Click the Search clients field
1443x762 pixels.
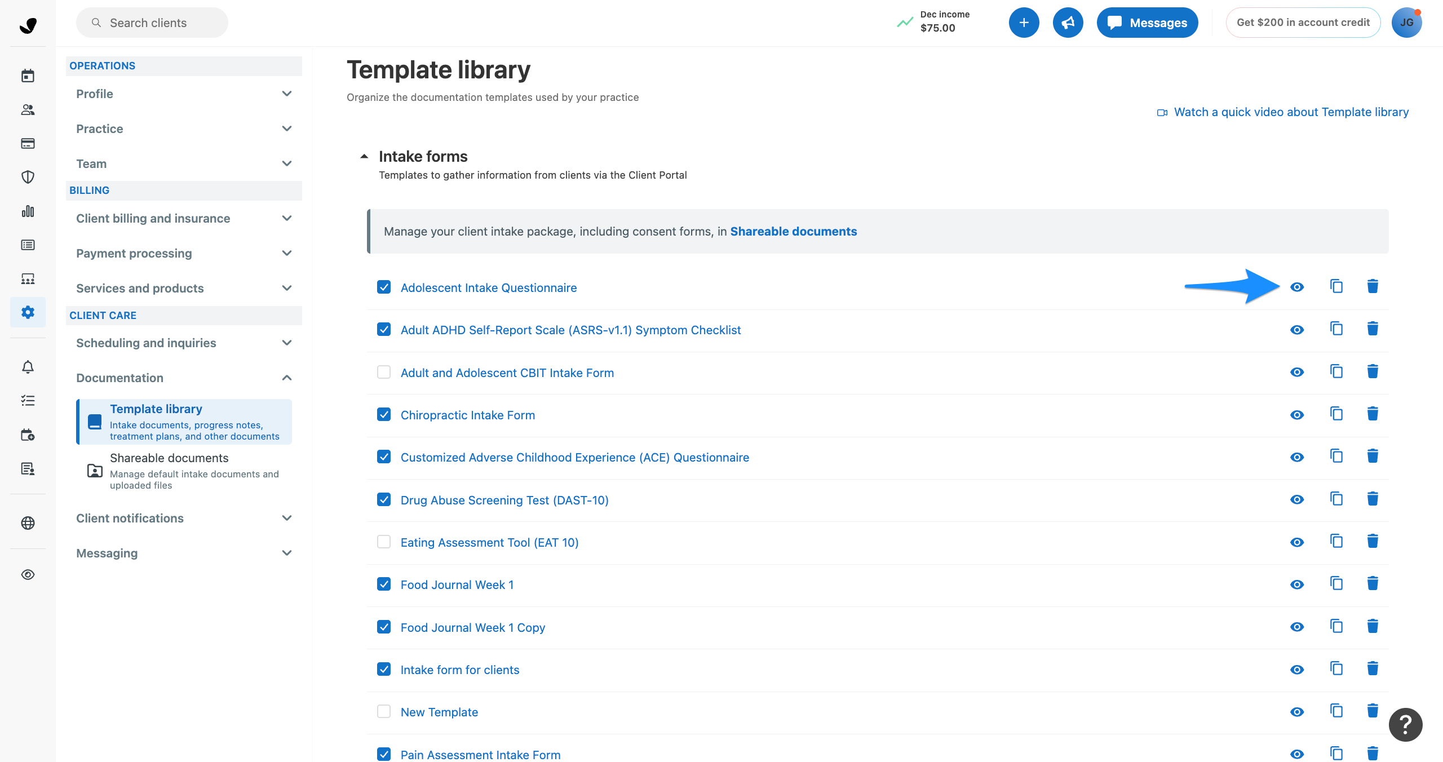(152, 23)
